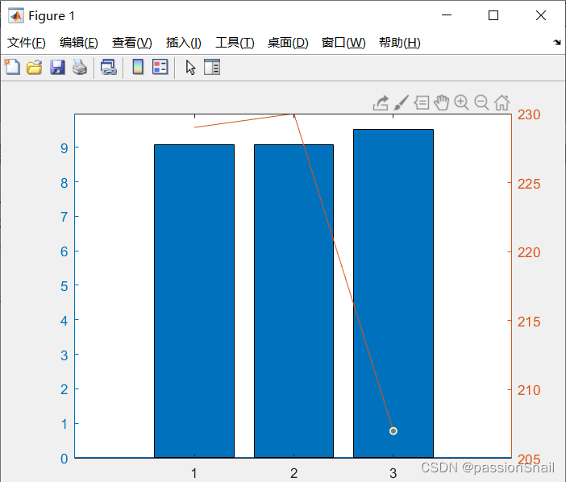Activate the zoom out magnifier
The width and height of the screenshot is (566, 482).
[x=481, y=103]
